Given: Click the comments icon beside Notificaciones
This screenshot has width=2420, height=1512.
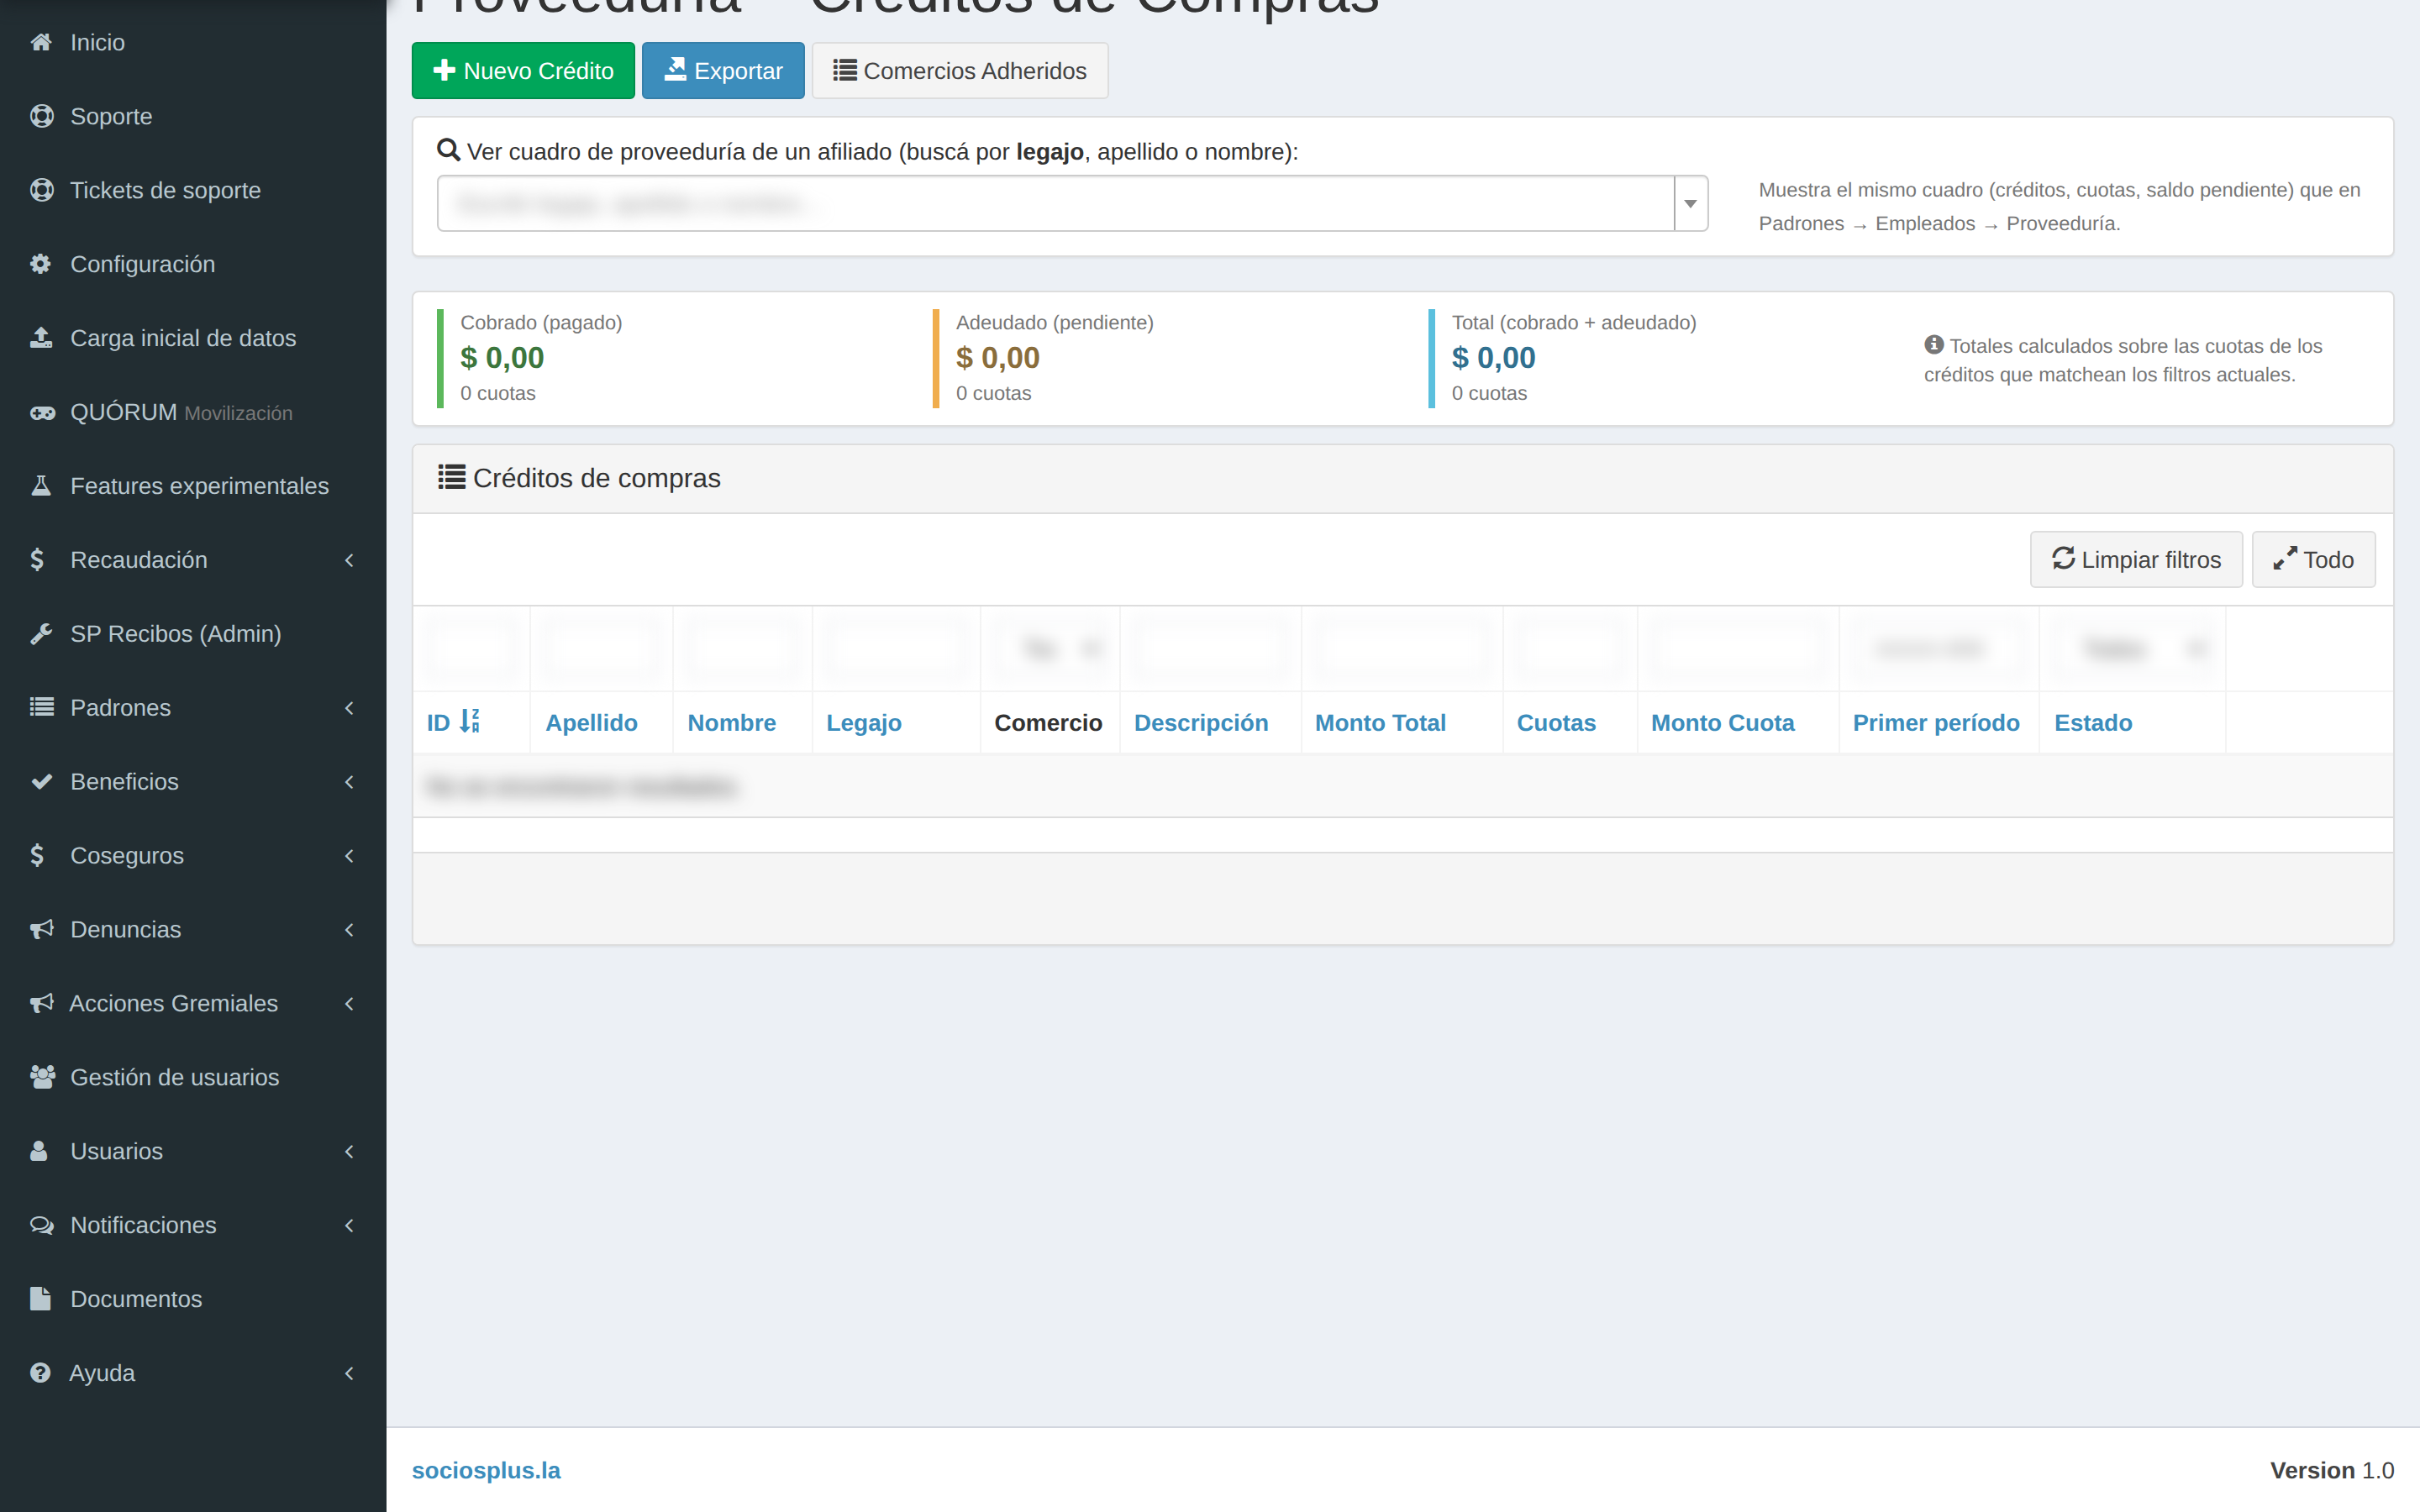Looking at the screenshot, I should tap(41, 1225).
